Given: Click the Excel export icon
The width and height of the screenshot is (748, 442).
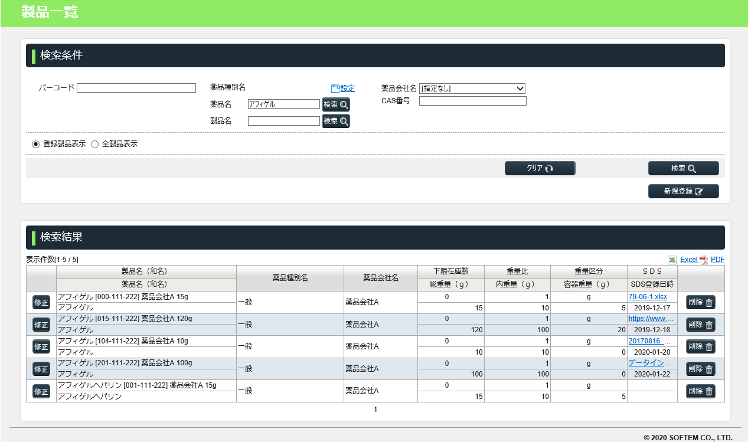Looking at the screenshot, I should pos(672,260).
